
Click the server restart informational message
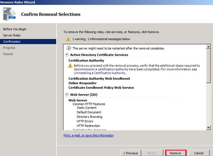[118, 48]
